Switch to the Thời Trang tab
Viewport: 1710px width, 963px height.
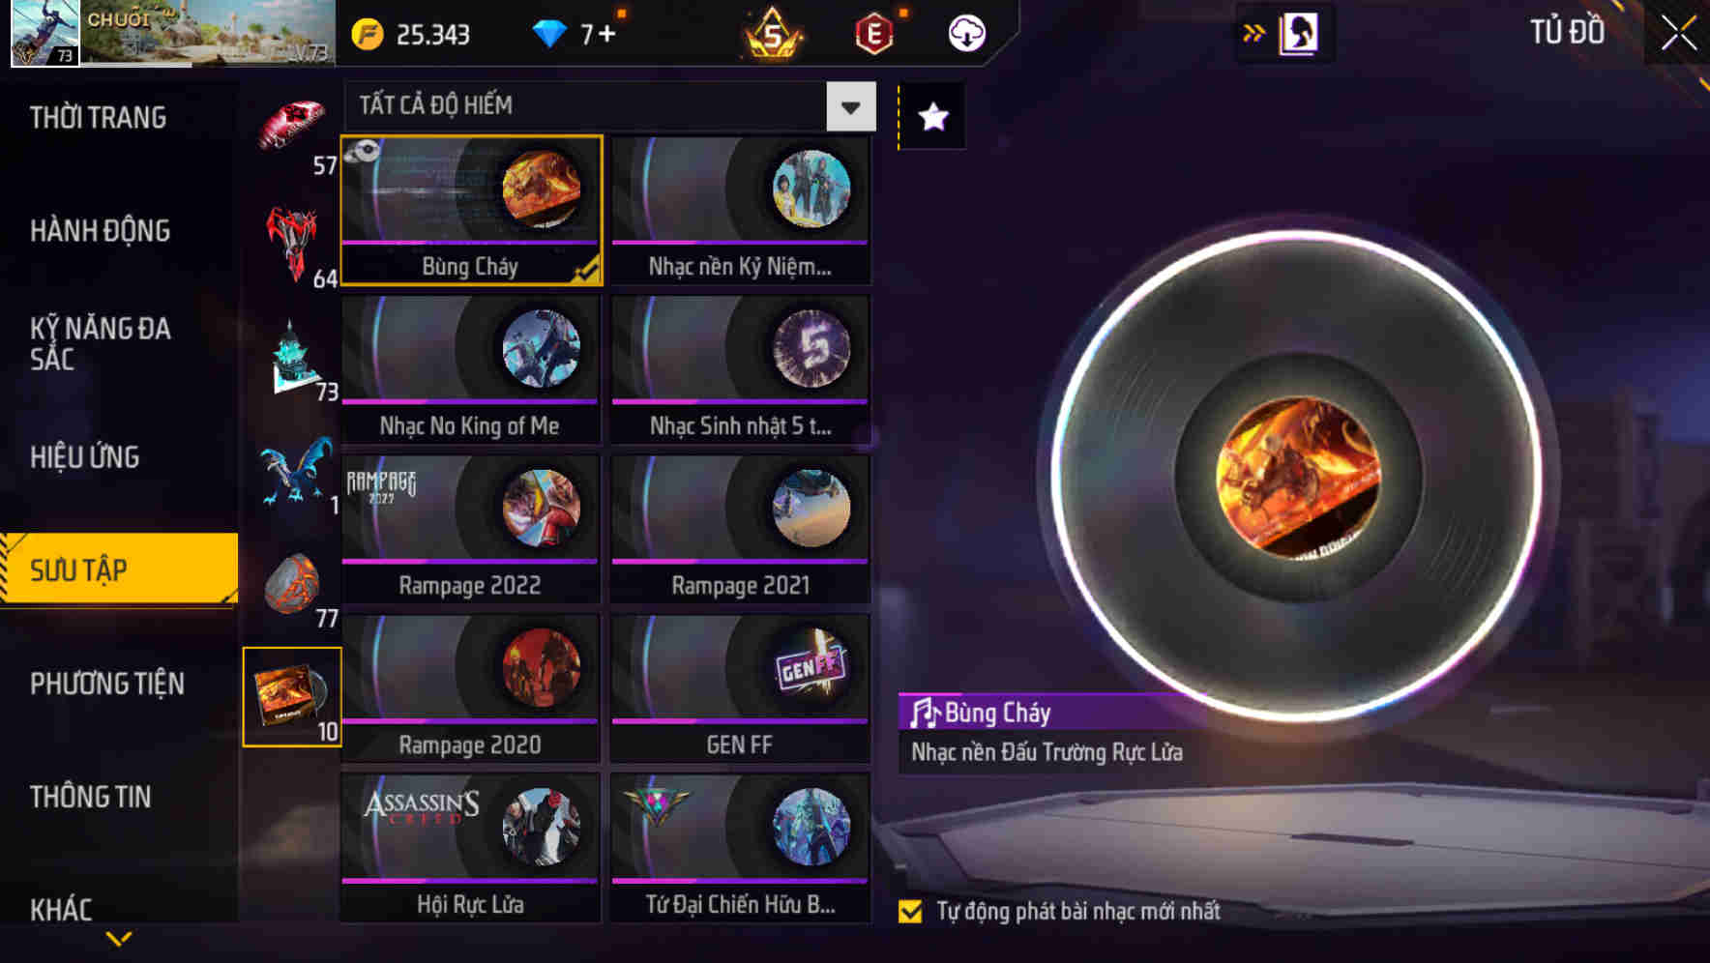point(98,118)
